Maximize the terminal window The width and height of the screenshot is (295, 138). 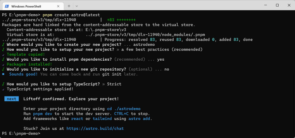(277, 5)
